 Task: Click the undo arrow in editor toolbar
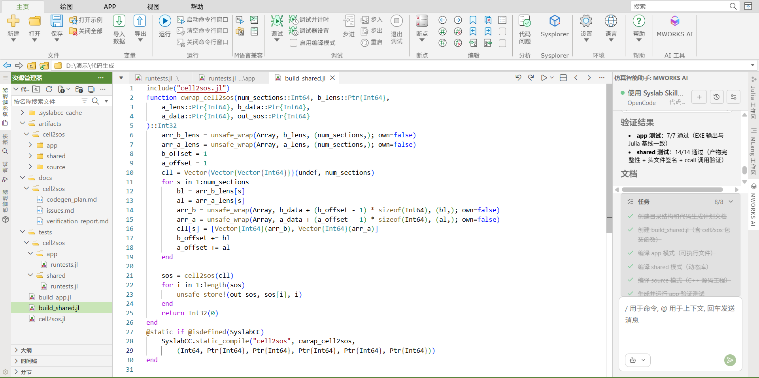click(518, 78)
